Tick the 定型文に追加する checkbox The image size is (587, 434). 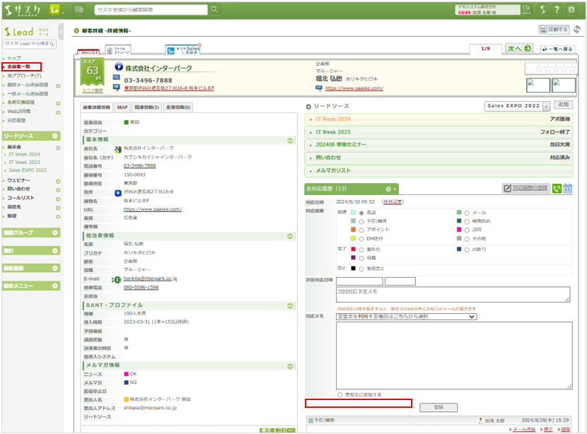coord(340,394)
